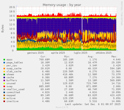Click the "inactive" legend label

click(x=12, y=101)
